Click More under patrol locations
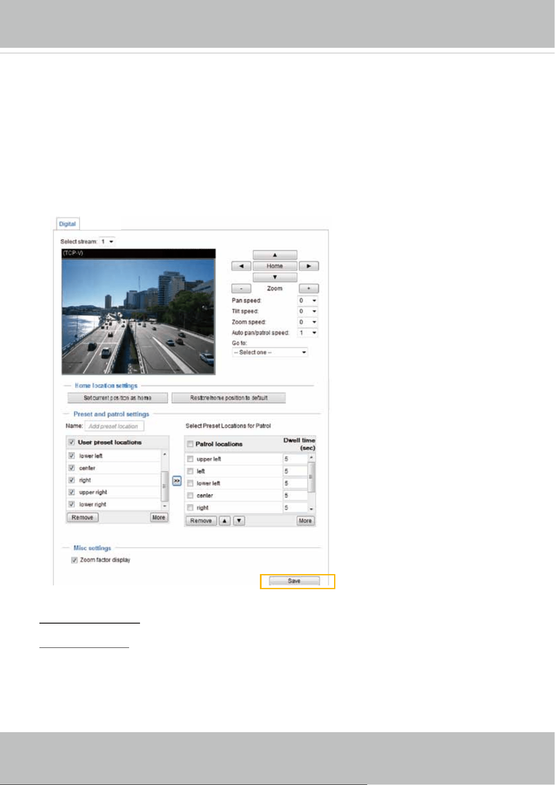The width and height of the screenshot is (555, 785). (x=305, y=521)
